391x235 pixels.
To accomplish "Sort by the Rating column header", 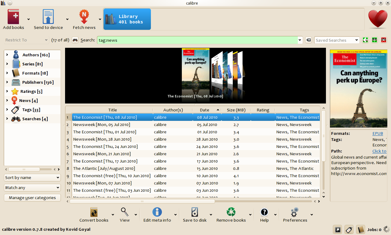I will click(x=263, y=110).
